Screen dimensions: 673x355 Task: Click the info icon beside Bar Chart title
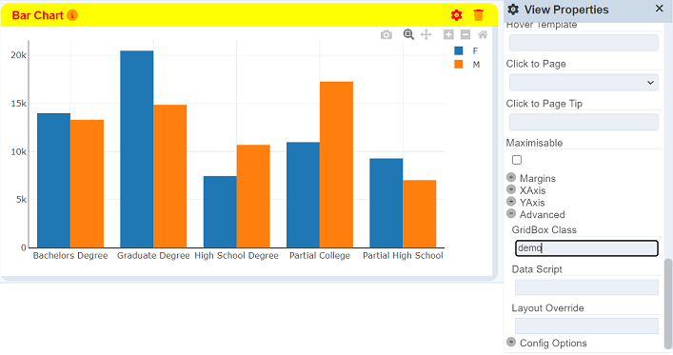[72, 15]
